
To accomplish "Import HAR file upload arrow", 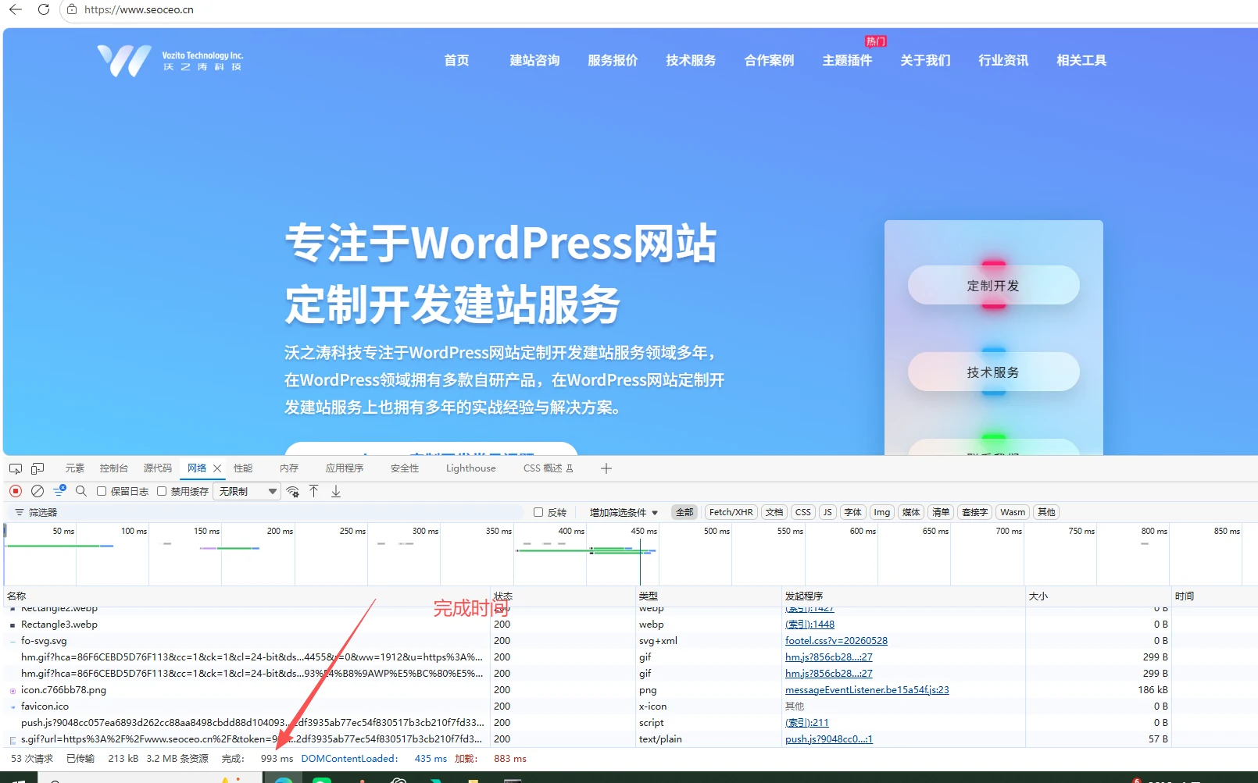I will click(314, 491).
